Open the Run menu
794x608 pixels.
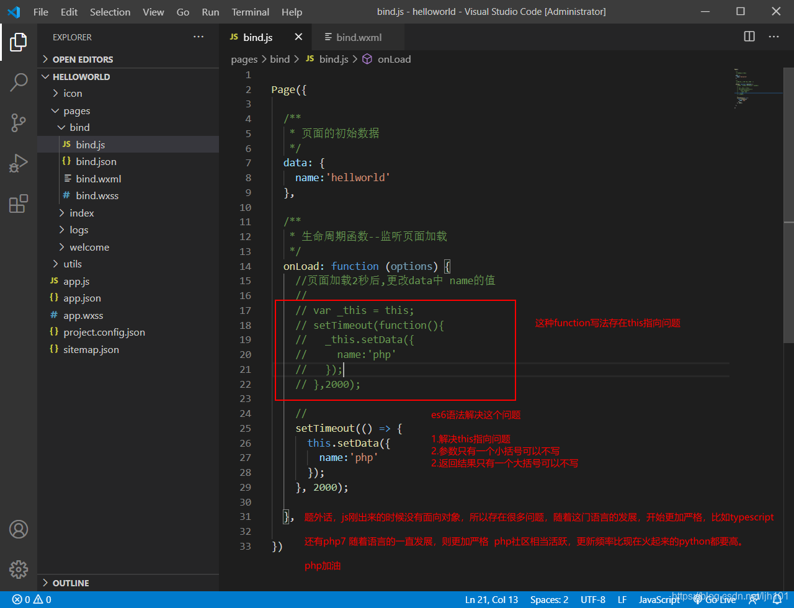tap(210, 12)
